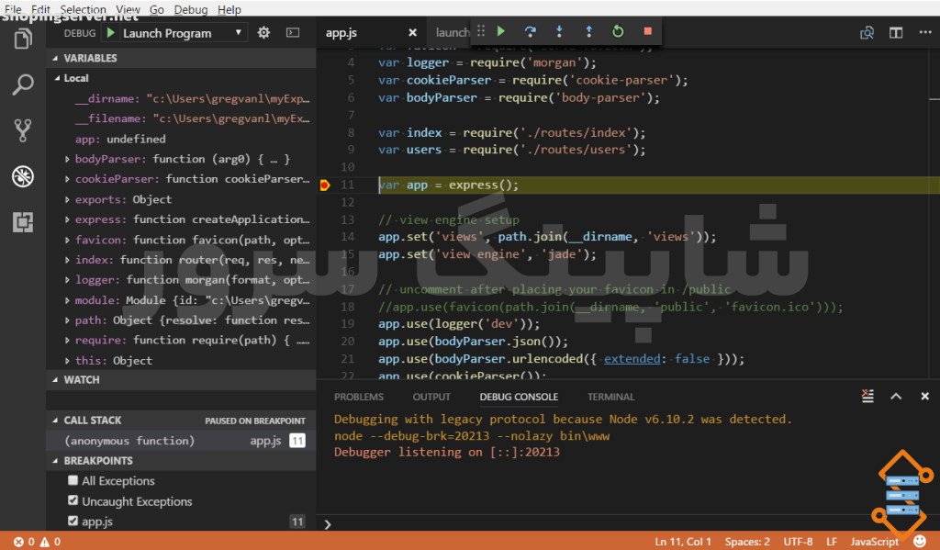Clear the debug console output
This screenshot has height=550, width=940.
pos(867,396)
